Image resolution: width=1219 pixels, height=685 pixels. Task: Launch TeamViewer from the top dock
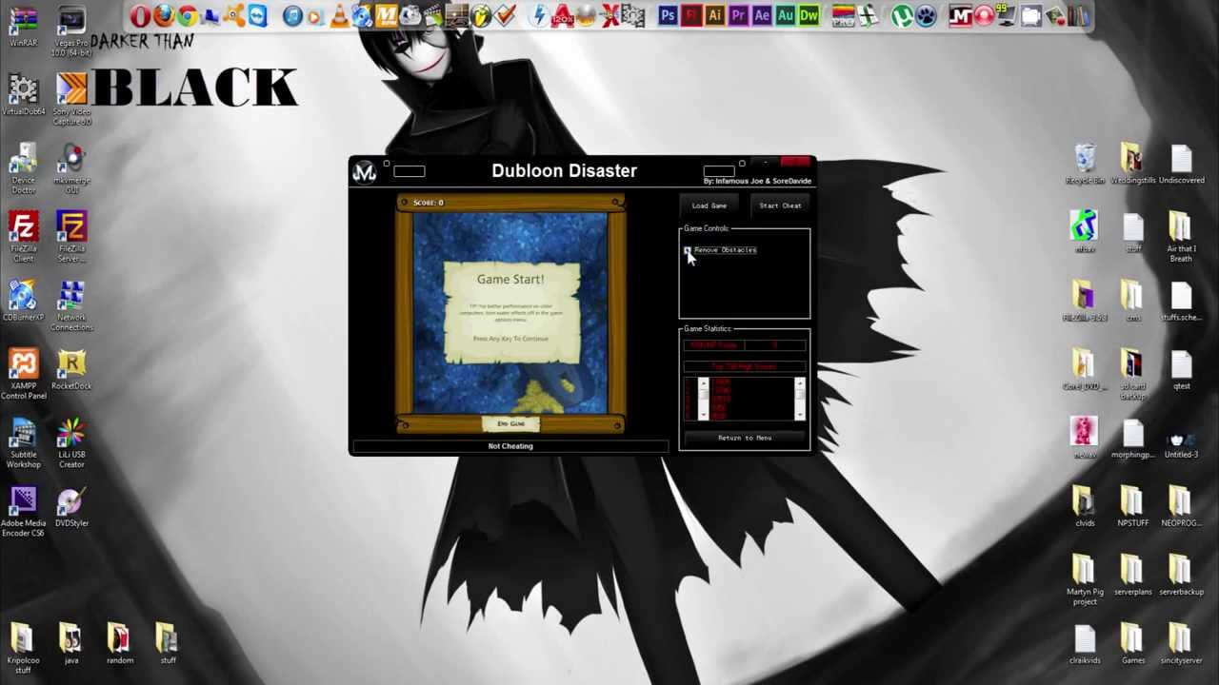pyautogui.click(x=258, y=16)
